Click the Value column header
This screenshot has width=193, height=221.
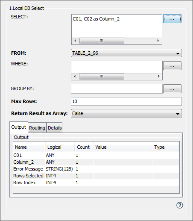[x=123, y=147]
